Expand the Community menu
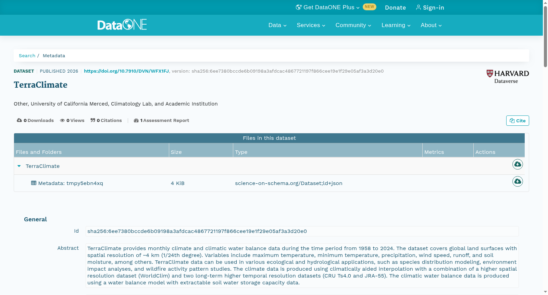The image size is (548, 295). point(353,25)
